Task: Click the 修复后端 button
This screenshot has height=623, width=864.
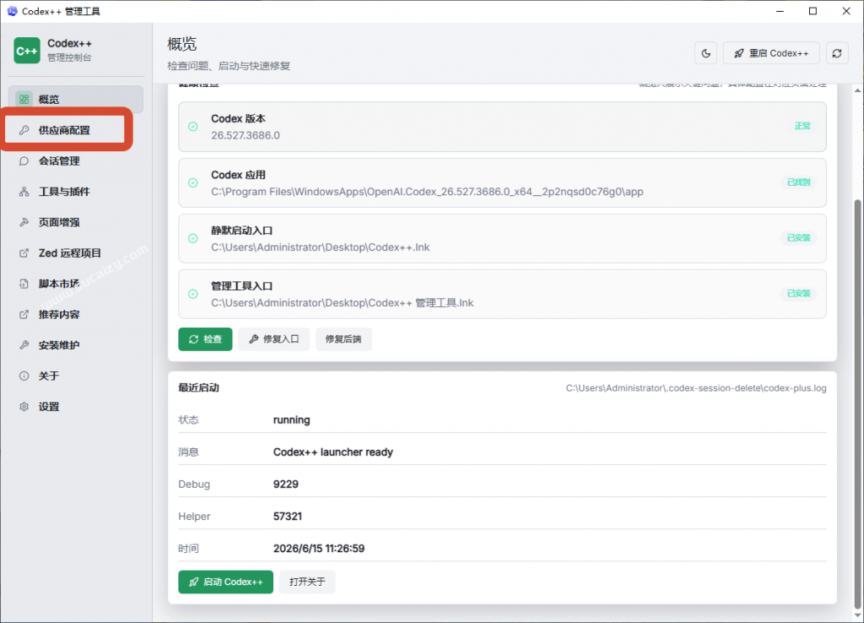Action: 343,339
